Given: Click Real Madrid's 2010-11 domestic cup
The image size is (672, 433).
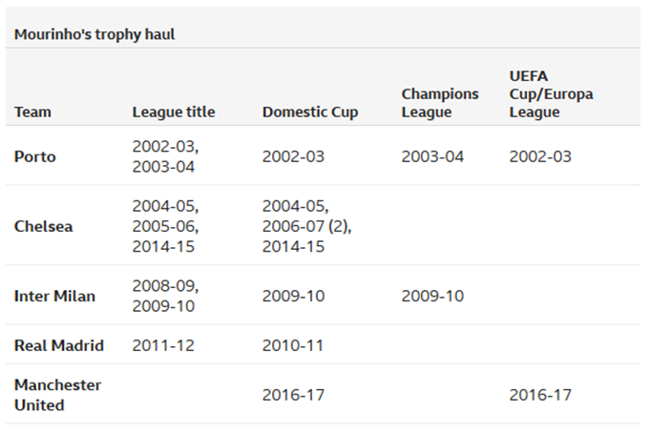Looking at the screenshot, I should click(293, 345).
